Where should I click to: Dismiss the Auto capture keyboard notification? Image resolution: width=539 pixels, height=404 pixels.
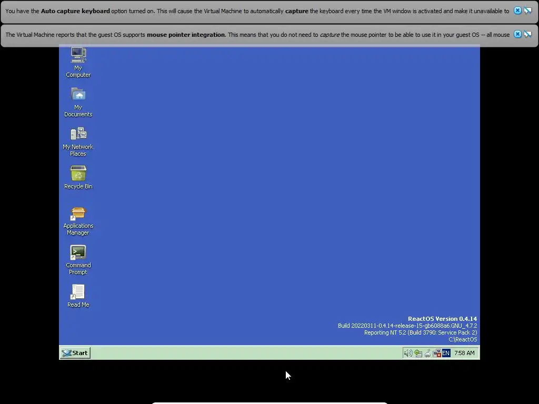pyautogui.click(x=517, y=11)
